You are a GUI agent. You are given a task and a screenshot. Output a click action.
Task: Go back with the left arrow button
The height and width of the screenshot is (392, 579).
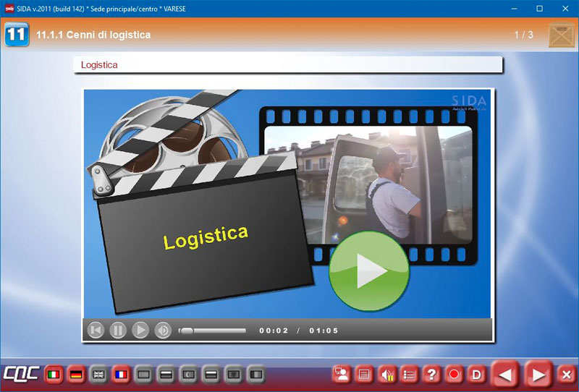coord(506,375)
